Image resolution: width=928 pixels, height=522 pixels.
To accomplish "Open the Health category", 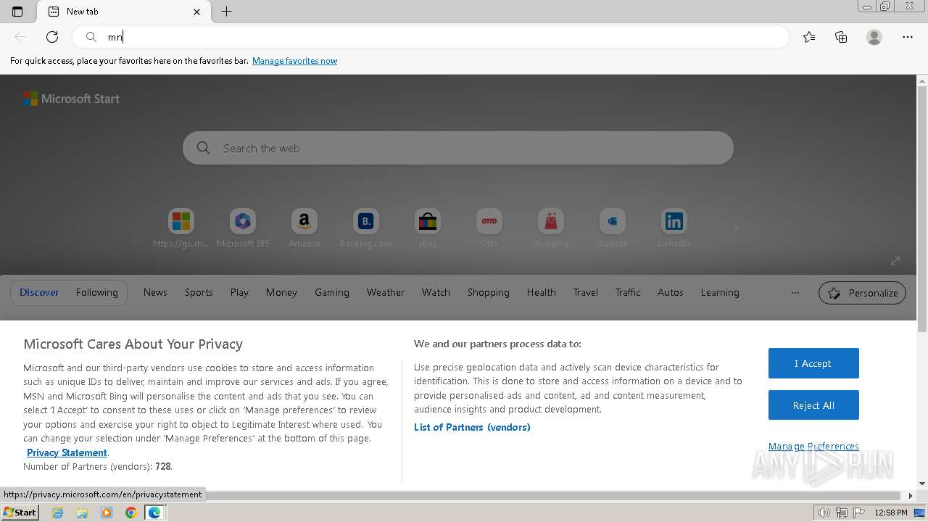I will coord(542,292).
